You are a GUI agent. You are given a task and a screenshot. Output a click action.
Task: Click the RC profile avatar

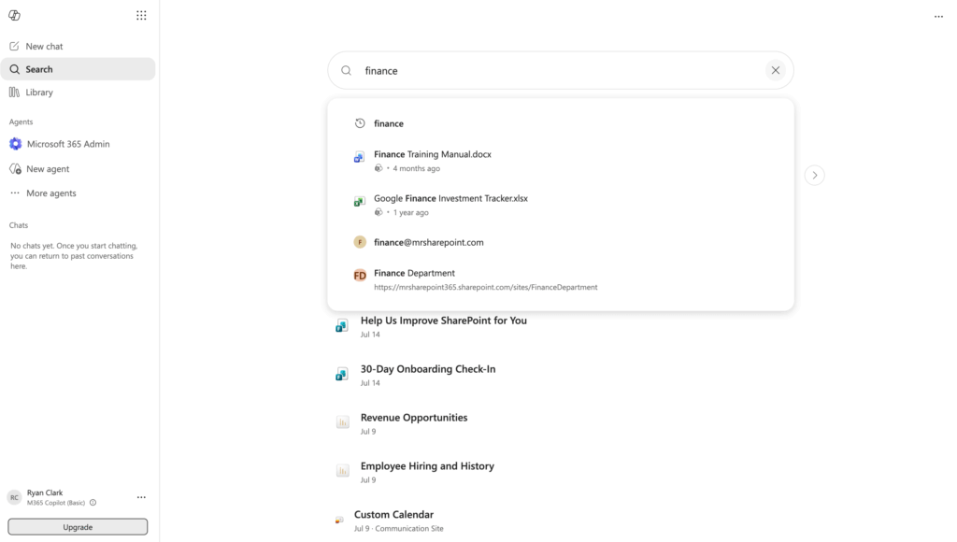(15, 497)
